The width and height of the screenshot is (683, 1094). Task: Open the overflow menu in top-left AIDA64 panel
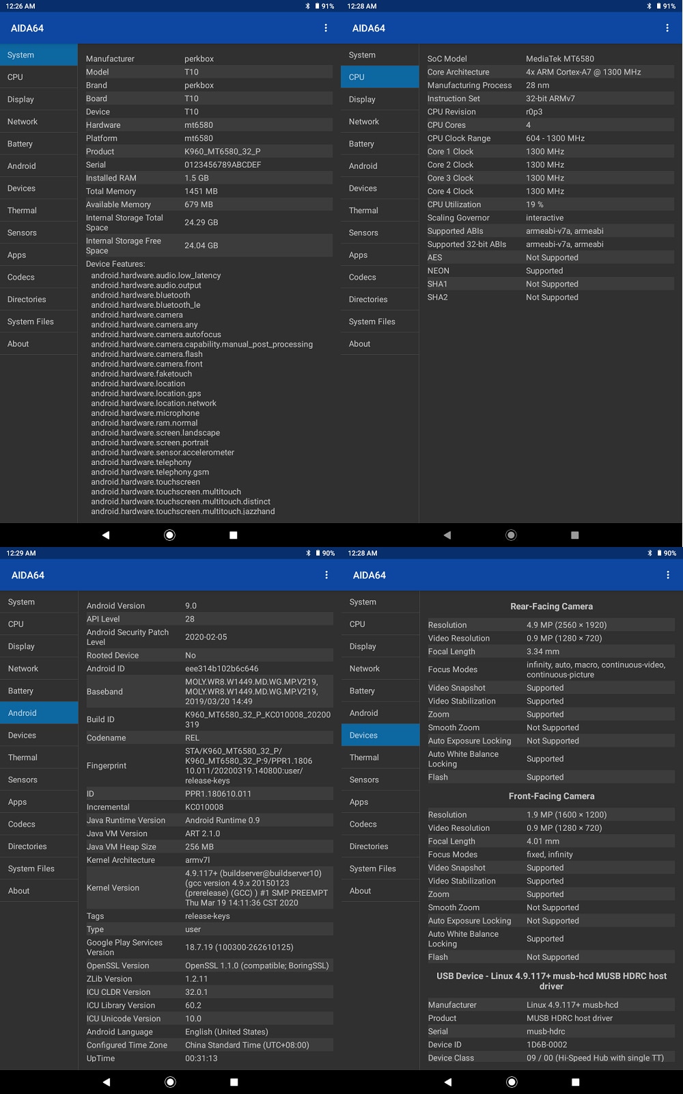pos(326,28)
